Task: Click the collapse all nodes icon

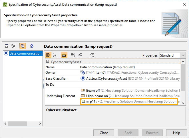Action: [80, 55]
